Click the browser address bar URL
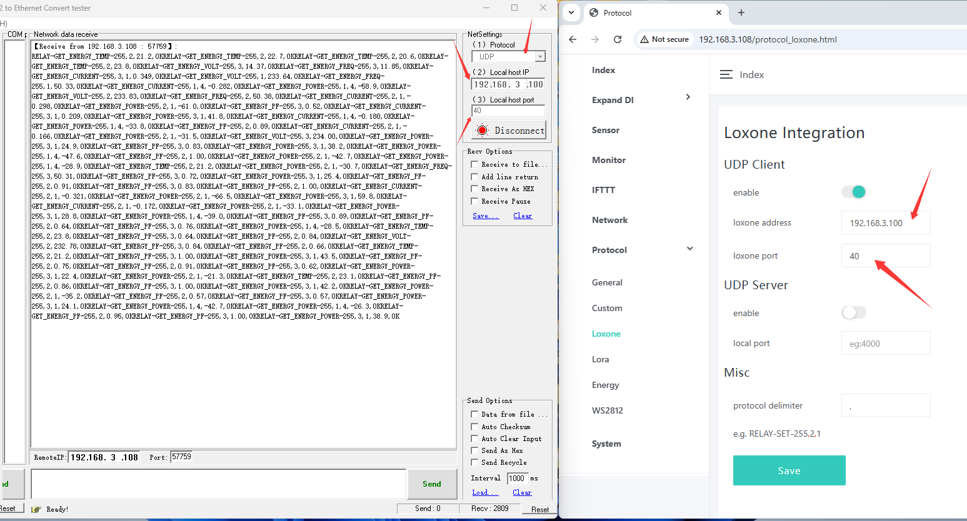967x521 pixels. 768,39
